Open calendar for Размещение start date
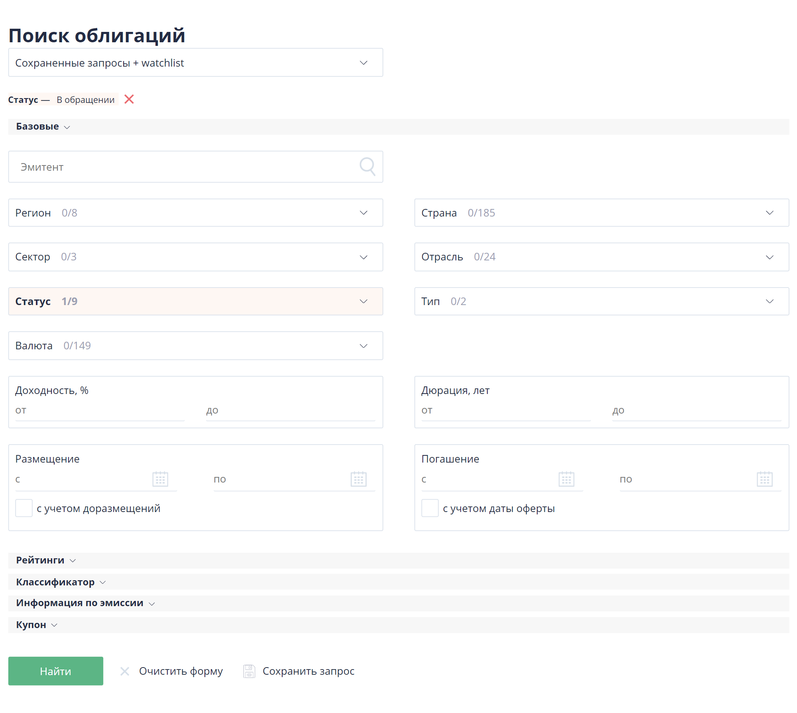797x713 pixels. point(160,479)
